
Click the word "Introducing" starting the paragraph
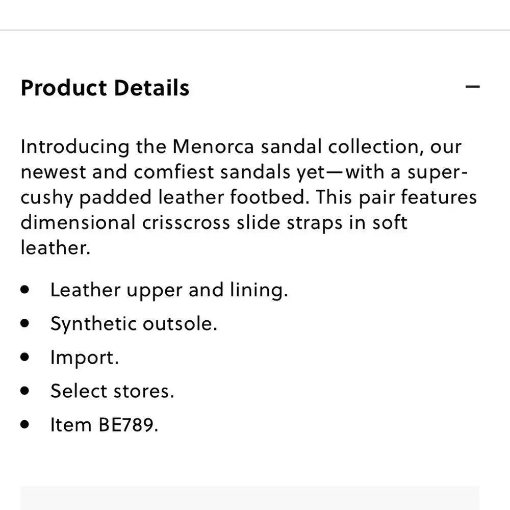click(x=75, y=147)
